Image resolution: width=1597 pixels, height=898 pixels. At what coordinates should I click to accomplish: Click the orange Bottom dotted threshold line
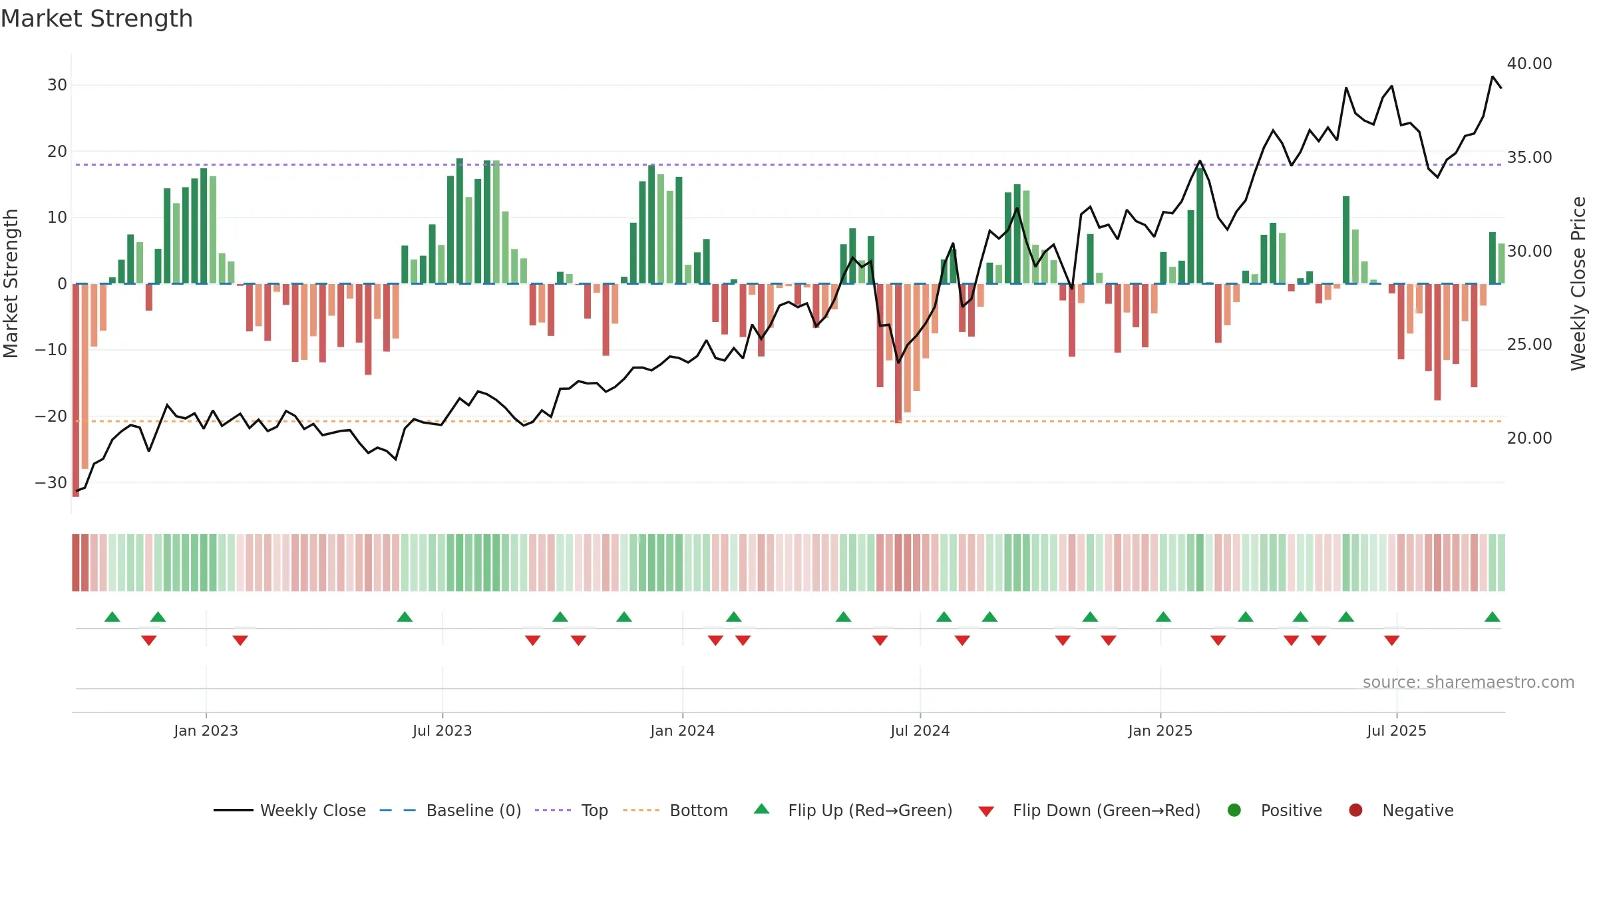point(789,421)
